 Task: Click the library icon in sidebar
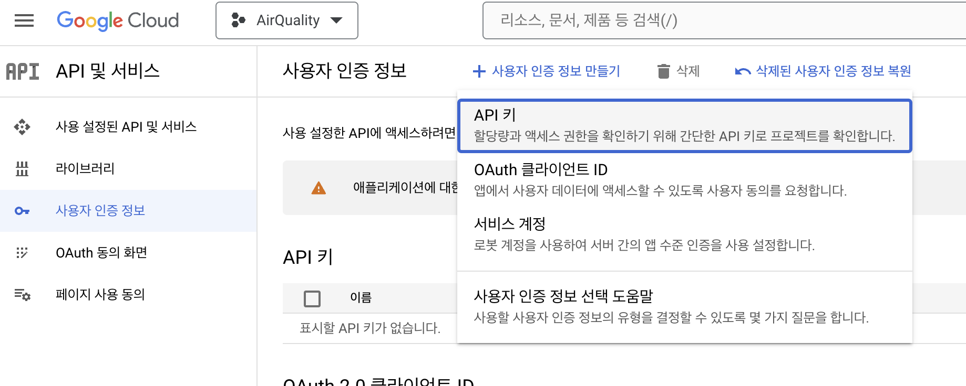[x=22, y=169]
